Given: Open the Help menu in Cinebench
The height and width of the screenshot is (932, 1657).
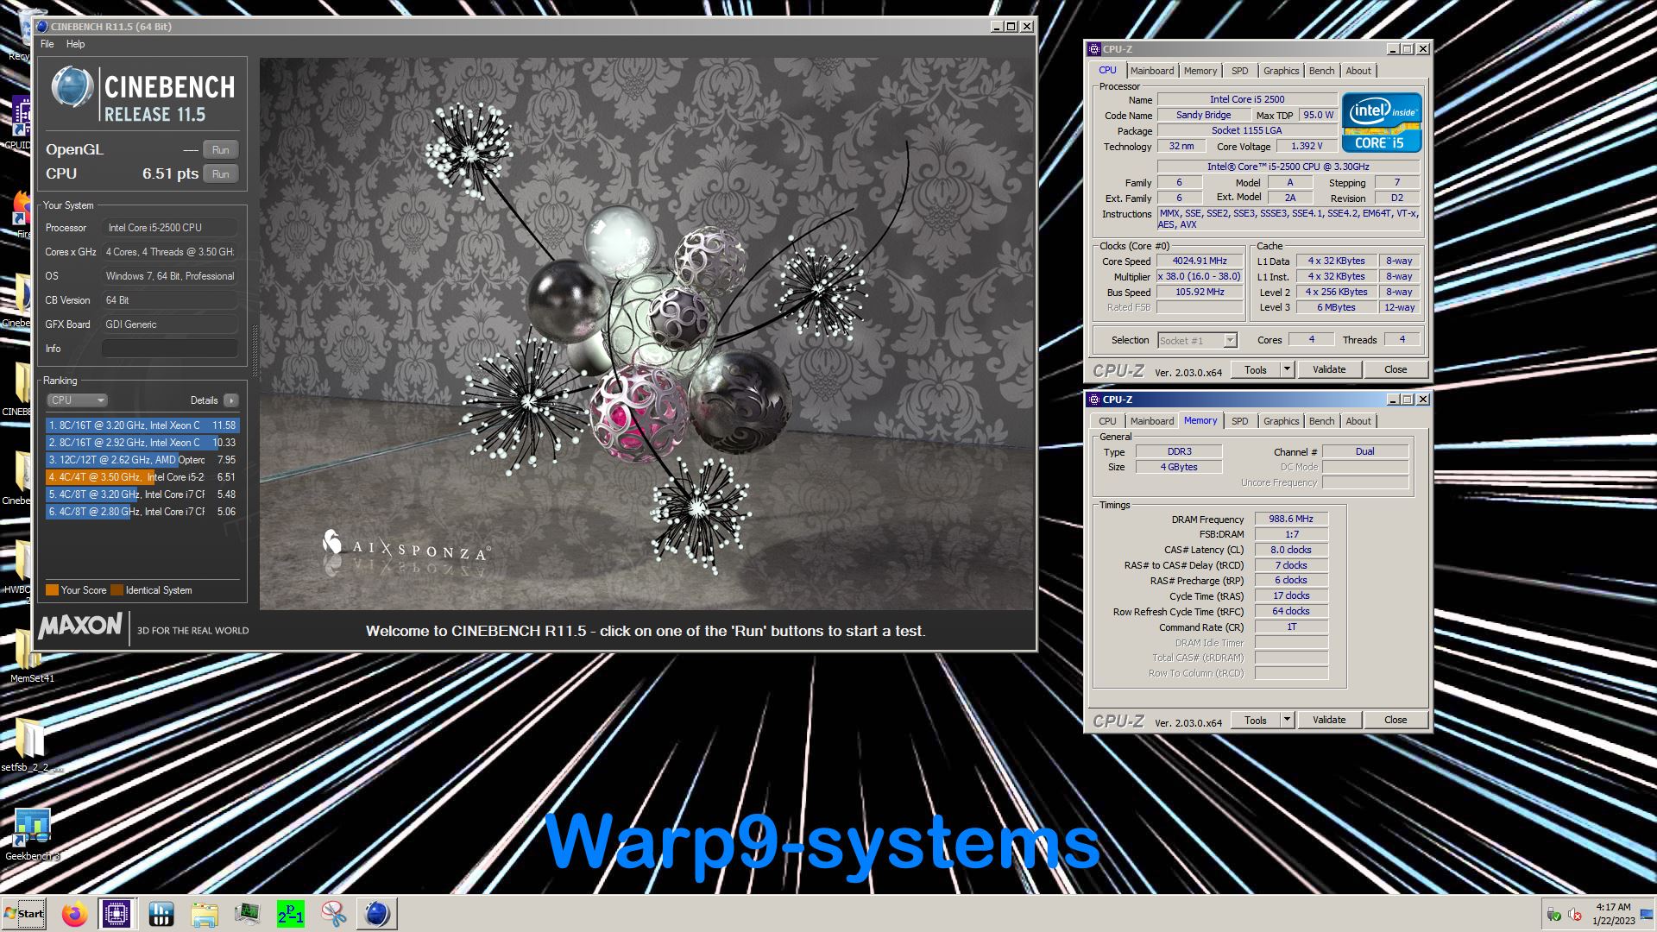Looking at the screenshot, I should [x=76, y=44].
